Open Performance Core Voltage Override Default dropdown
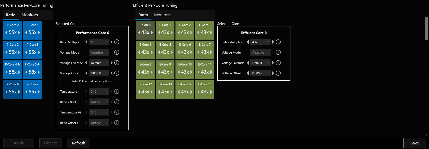This screenshot has width=429, height=149. [99, 63]
